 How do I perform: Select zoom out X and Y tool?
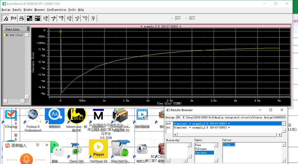(69, 18)
